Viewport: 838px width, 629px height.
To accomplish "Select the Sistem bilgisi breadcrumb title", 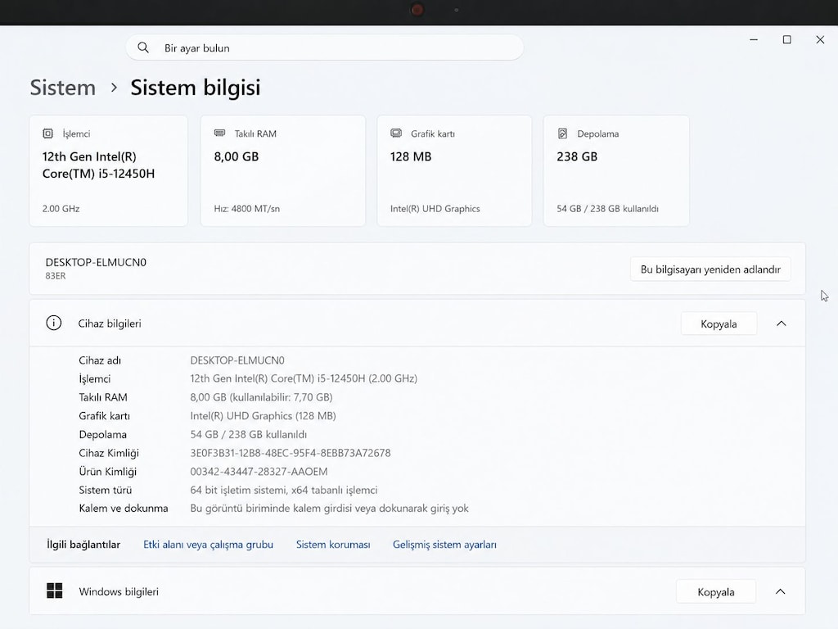I will [196, 87].
